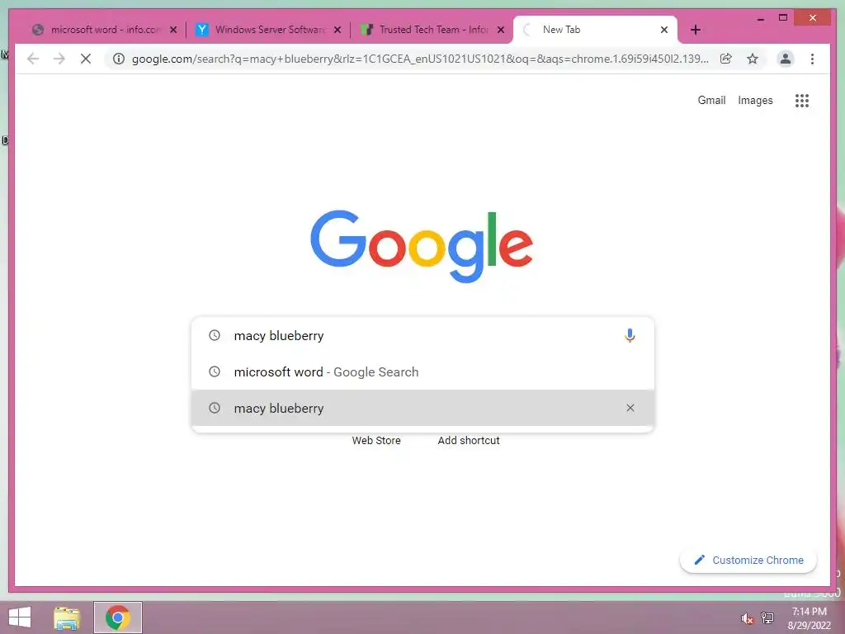
Task: Open the Chrome profile avatar
Action: pos(786,59)
